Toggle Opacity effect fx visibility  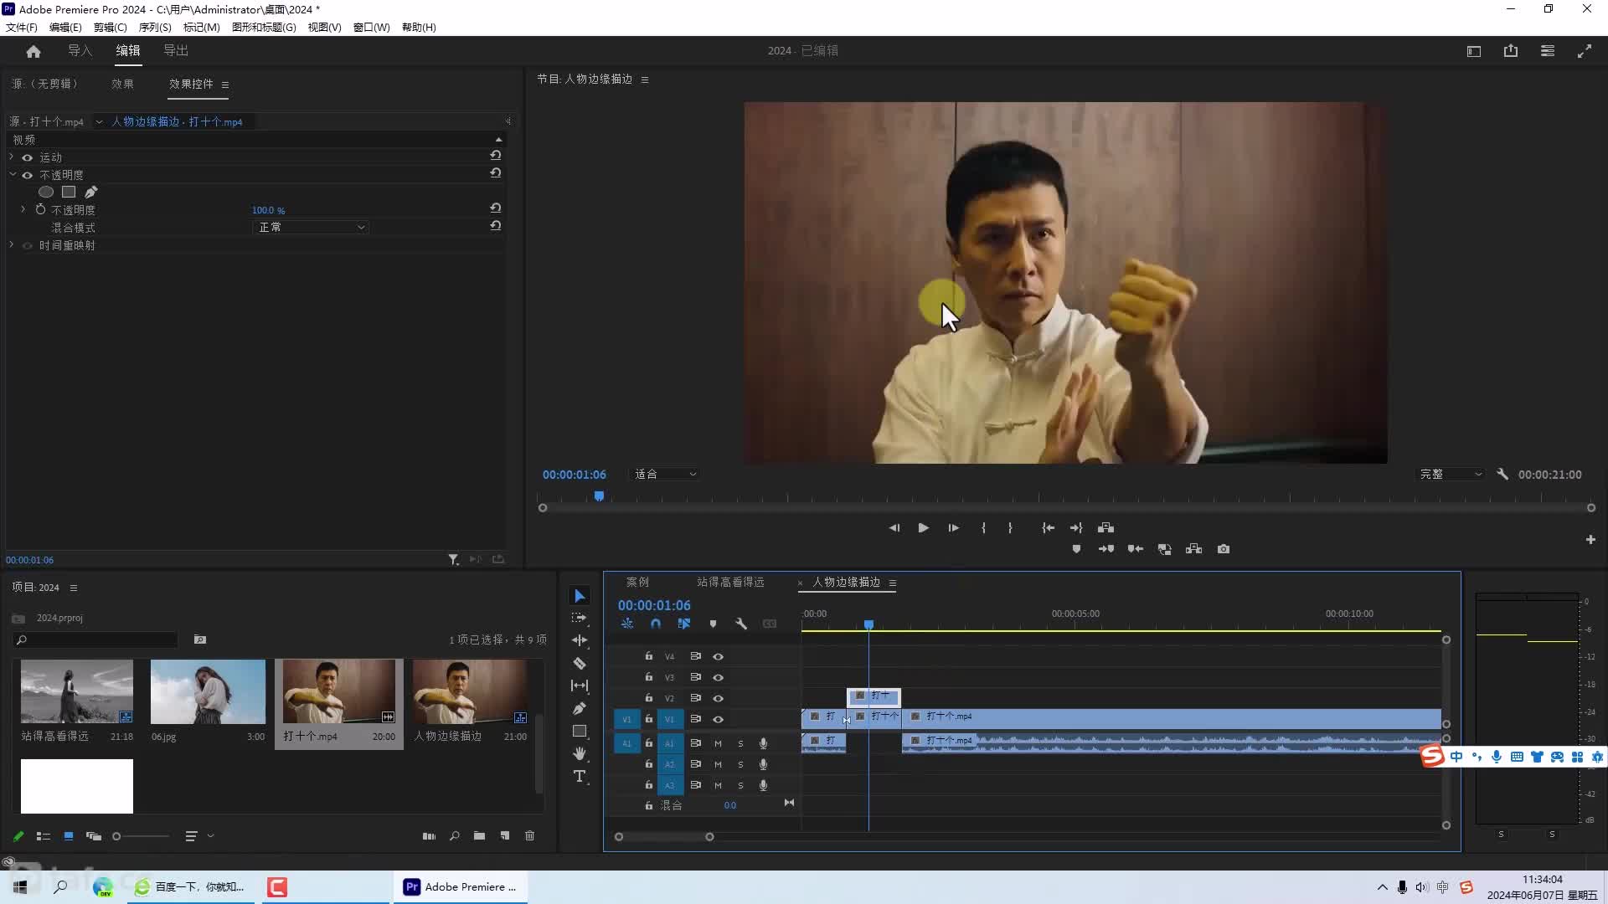27,175
